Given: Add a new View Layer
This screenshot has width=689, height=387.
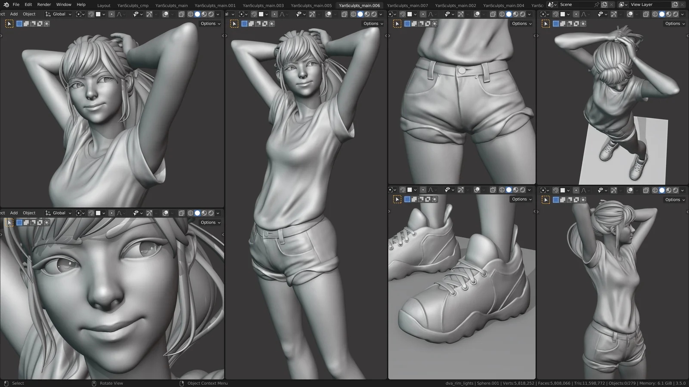Looking at the screenshot, I should click(x=675, y=5).
